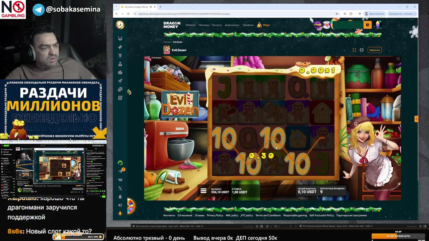
Task: Bookmark the page with the star icon
Action: (x=337, y=14)
